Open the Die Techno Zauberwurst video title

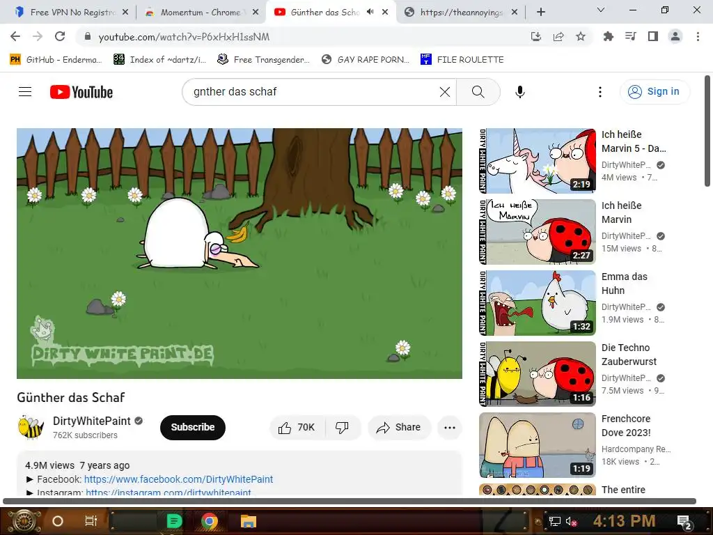click(x=629, y=355)
